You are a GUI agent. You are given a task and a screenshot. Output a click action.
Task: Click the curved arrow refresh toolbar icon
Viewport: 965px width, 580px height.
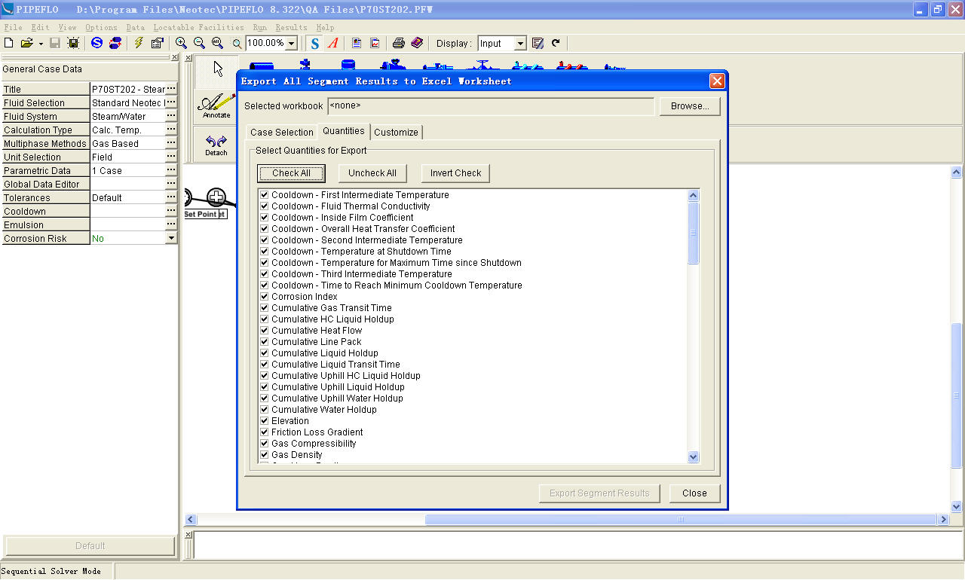pos(556,43)
